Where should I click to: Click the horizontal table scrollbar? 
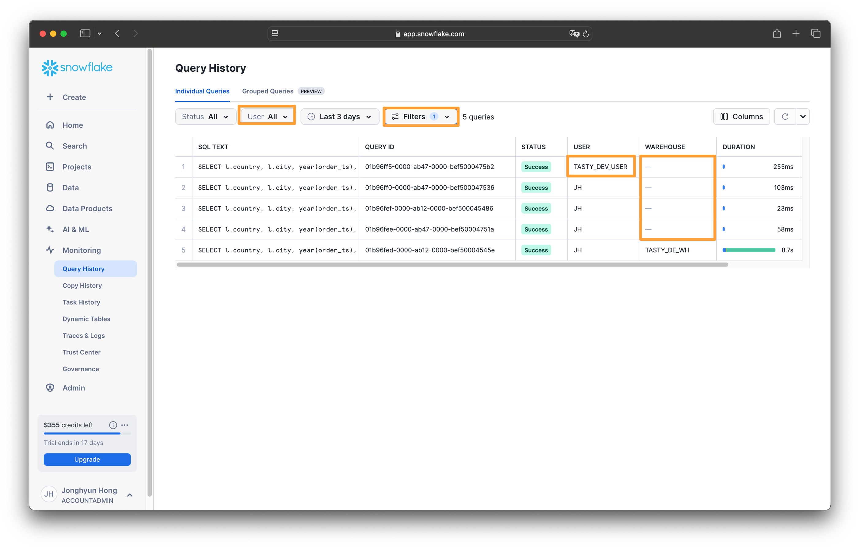(452, 264)
